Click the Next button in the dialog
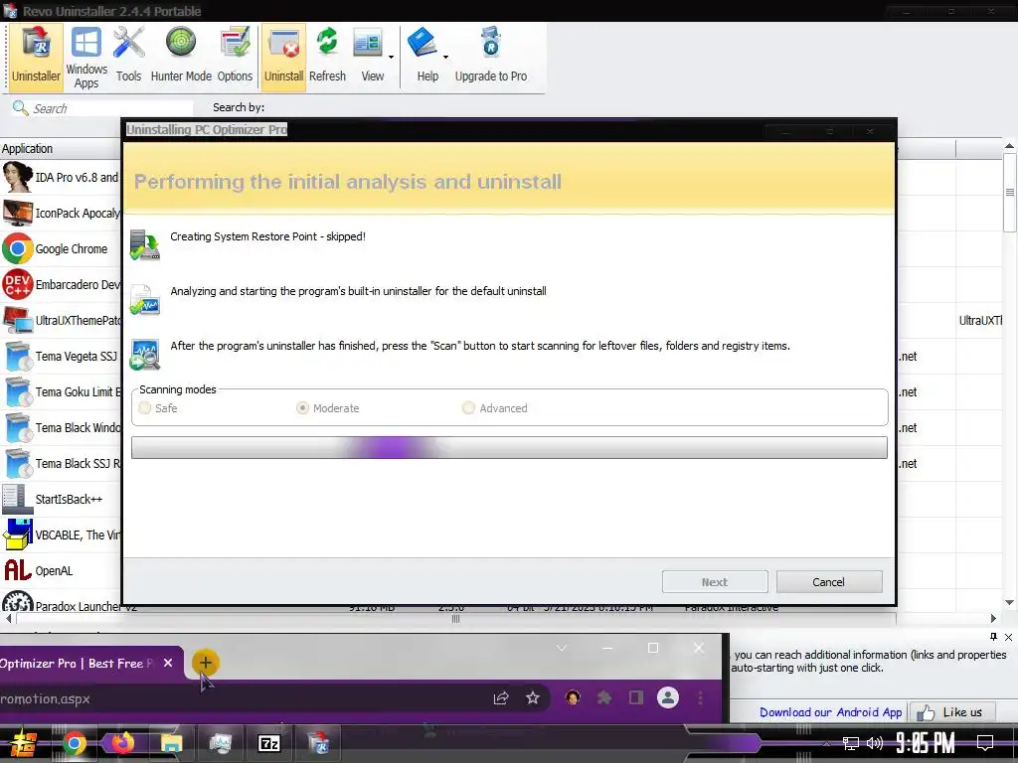The height and width of the screenshot is (763, 1018). (x=715, y=582)
